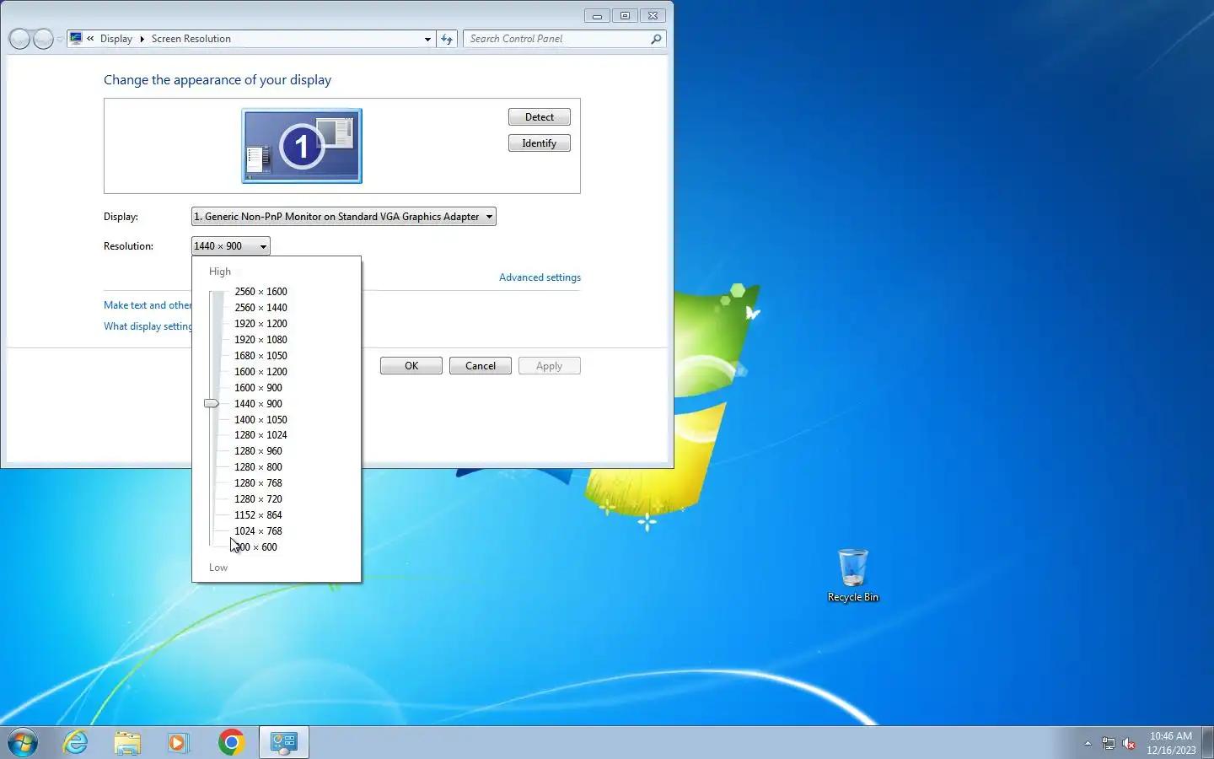This screenshot has width=1214, height=759.
Task: Click the Control Panel taskbar icon
Action: [x=283, y=742]
